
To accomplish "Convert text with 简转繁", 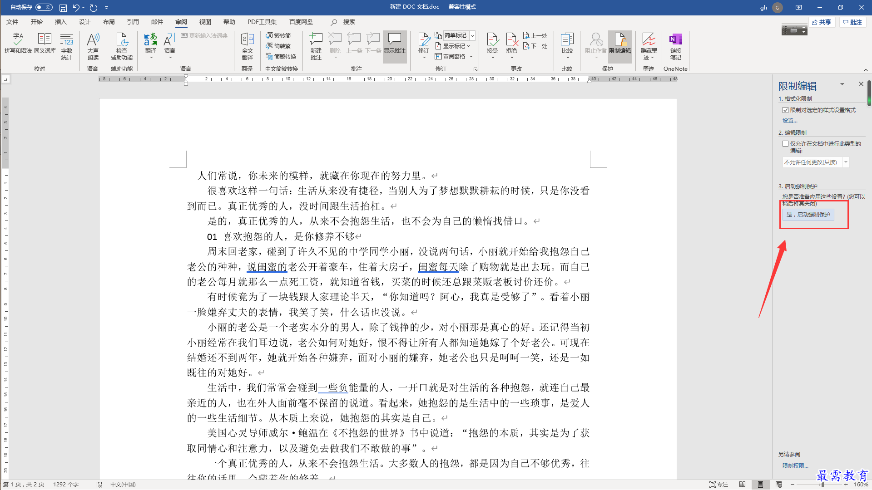I will 278,46.
